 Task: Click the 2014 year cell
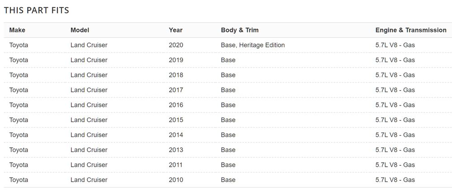(176, 135)
